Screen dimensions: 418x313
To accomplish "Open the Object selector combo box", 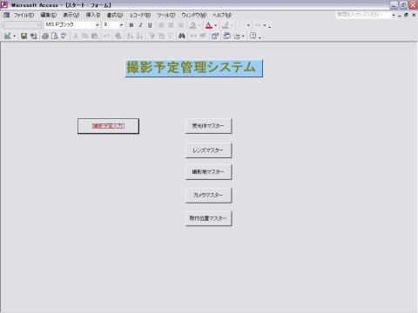I will pos(22,25).
